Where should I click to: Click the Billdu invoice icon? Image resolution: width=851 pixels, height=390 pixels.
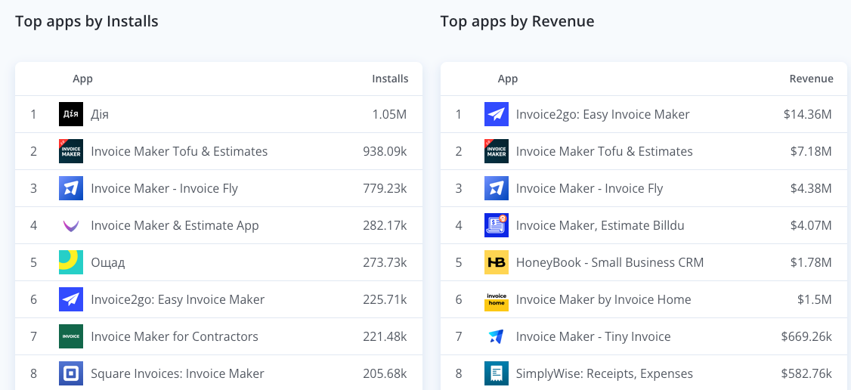click(x=497, y=225)
